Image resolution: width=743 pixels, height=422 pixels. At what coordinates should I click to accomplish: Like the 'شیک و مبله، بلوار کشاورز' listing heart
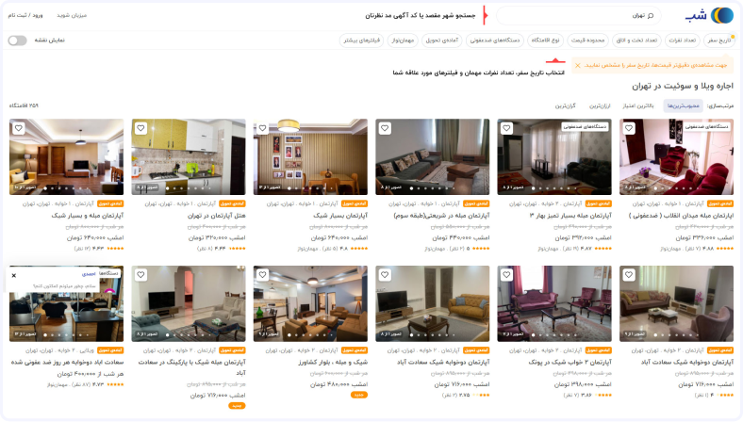coord(262,275)
